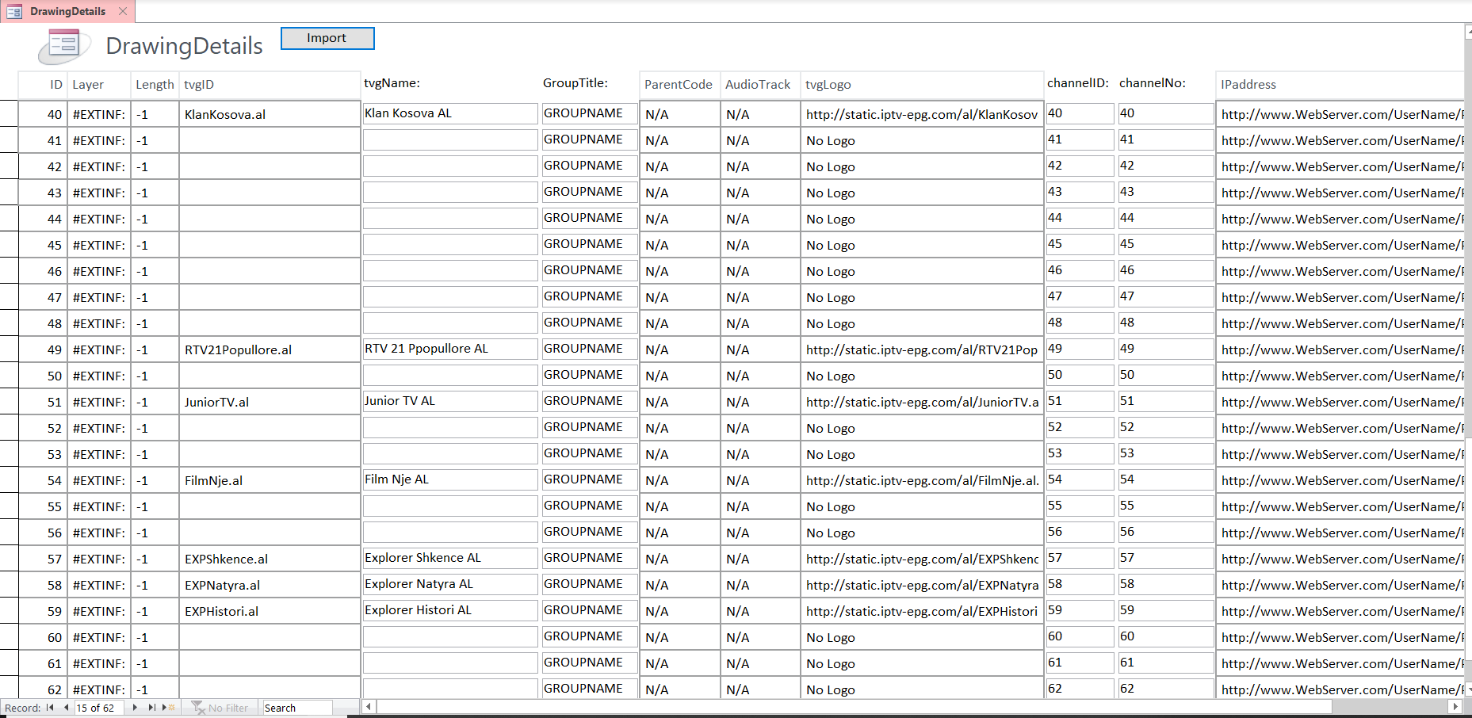Click tvgName field containing Klan Kosova AL

449,113
